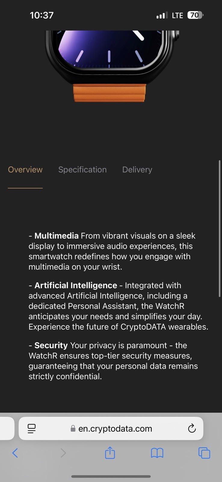
Task: Open the Safari share sheet icon
Action: click(x=110, y=452)
